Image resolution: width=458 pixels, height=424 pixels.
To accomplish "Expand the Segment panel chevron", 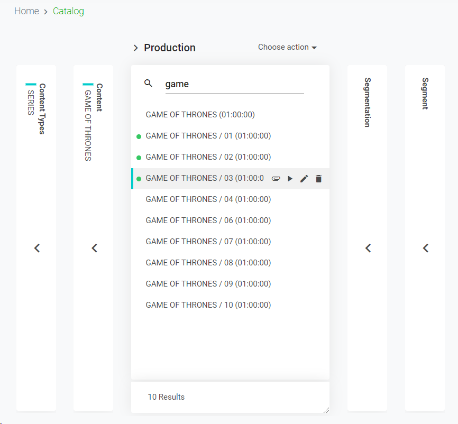I will pos(425,248).
